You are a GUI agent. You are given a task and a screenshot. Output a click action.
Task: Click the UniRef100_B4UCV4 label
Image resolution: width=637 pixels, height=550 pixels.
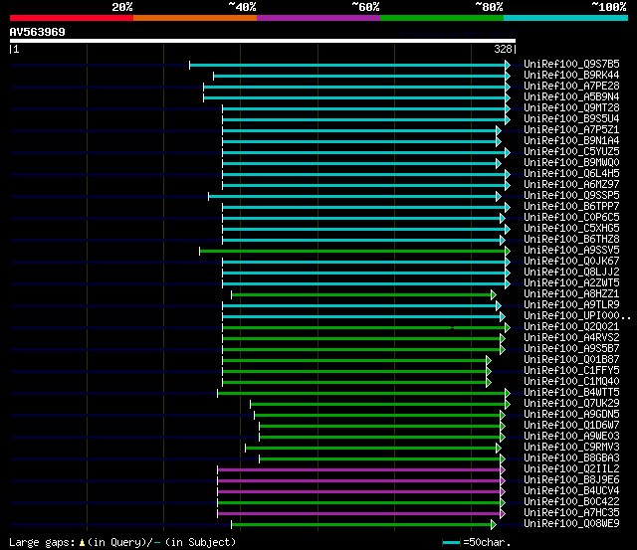[571, 491]
